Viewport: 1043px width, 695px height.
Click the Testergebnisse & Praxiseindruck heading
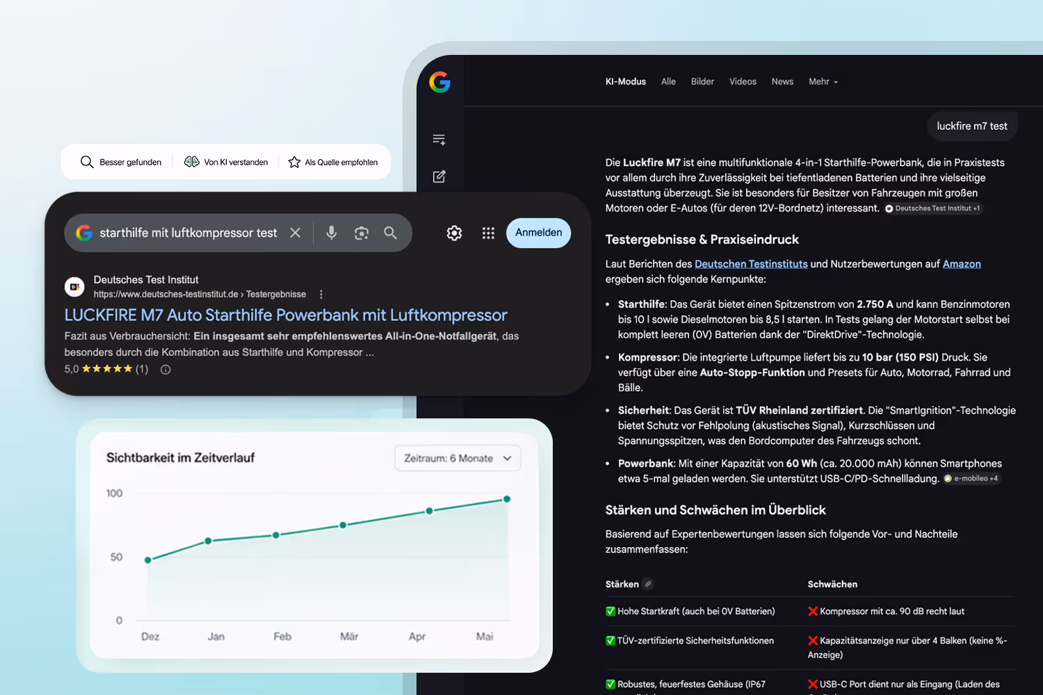[x=702, y=240]
